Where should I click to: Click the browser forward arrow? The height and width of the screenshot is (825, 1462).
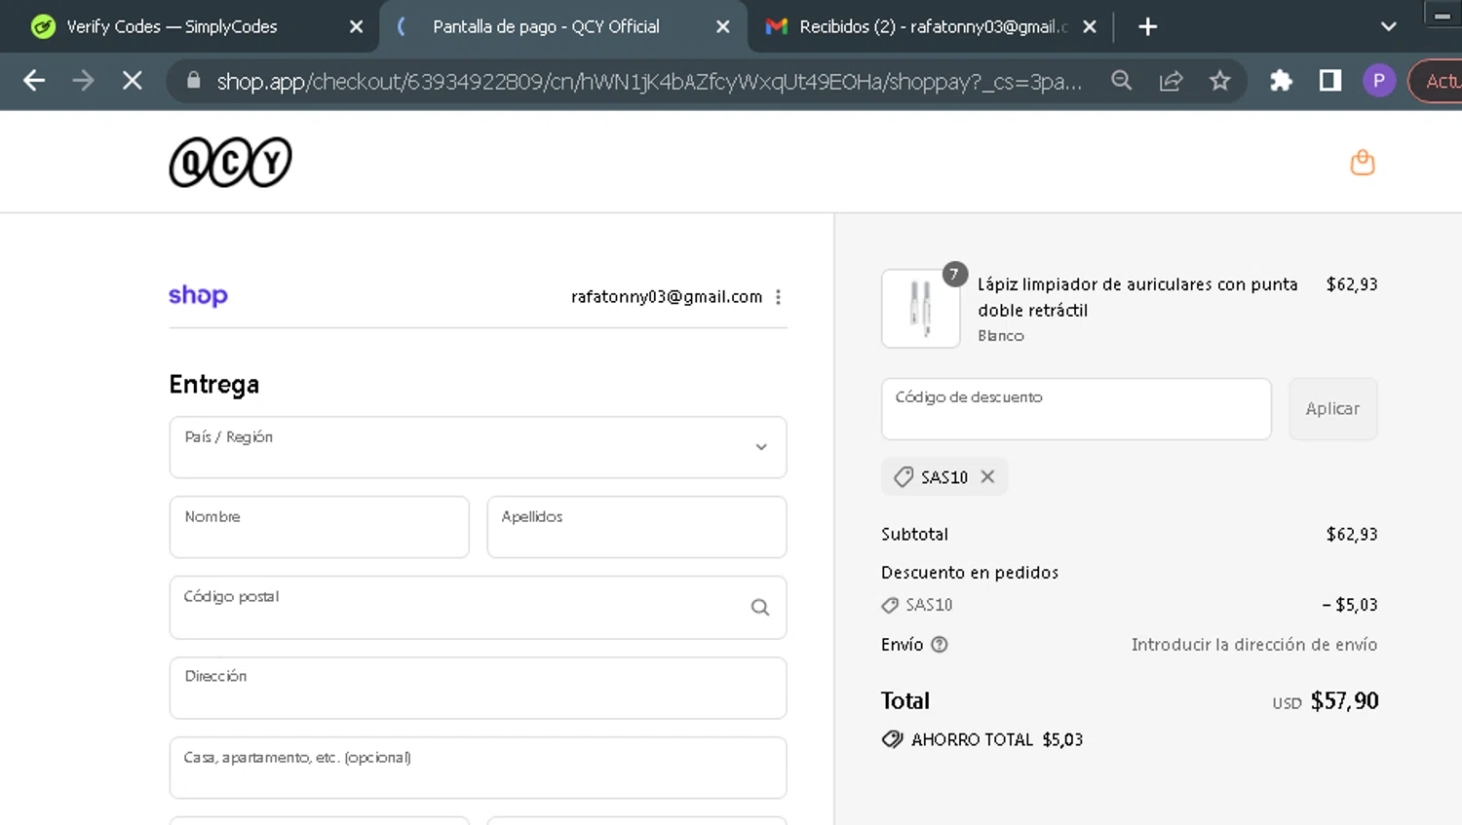(83, 81)
